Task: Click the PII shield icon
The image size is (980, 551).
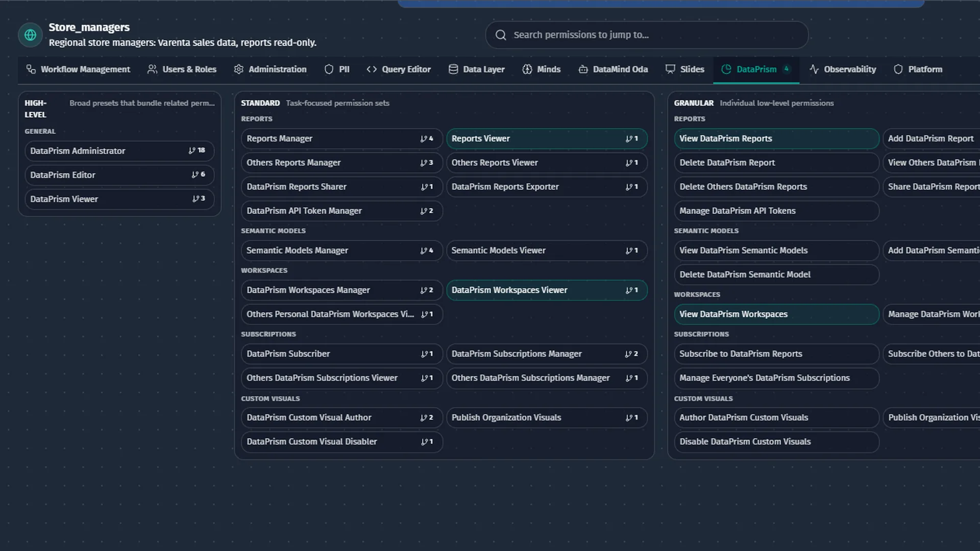Action: tap(329, 69)
